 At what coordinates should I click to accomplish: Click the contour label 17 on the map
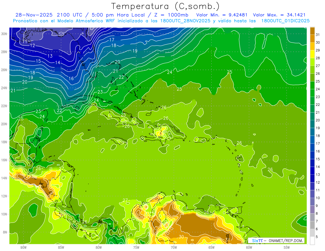tap(112, 40)
